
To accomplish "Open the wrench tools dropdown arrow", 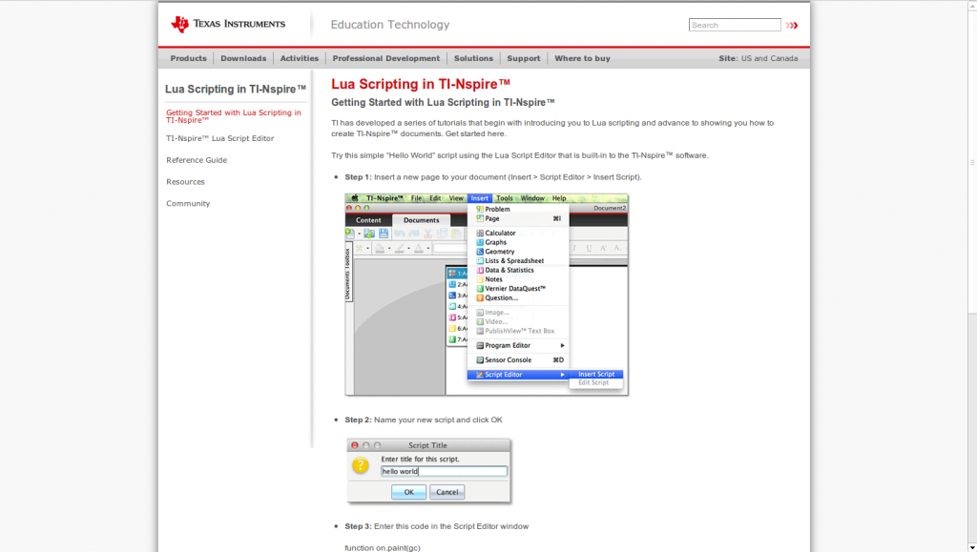I will click(367, 248).
